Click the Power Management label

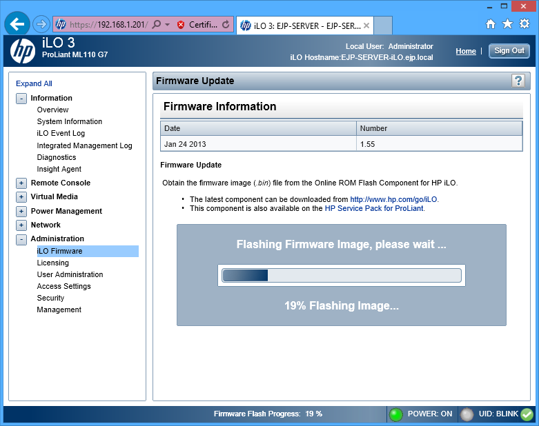[x=66, y=211]
